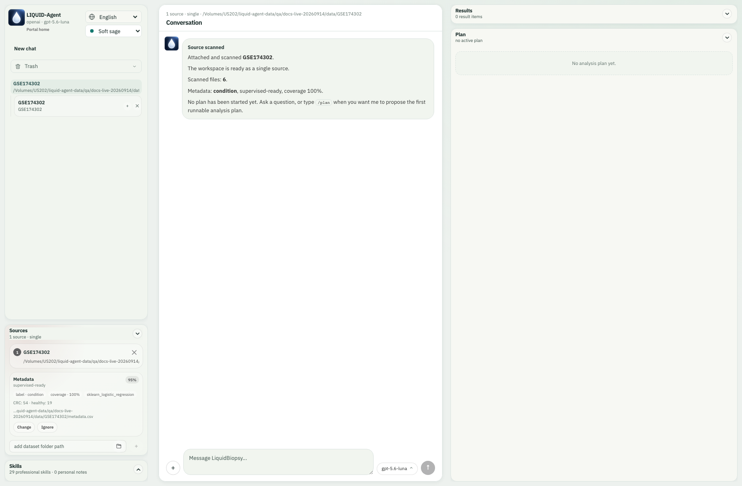Remove the GSE174302 source
742x486 pixels.
click(x=134, y=352)
